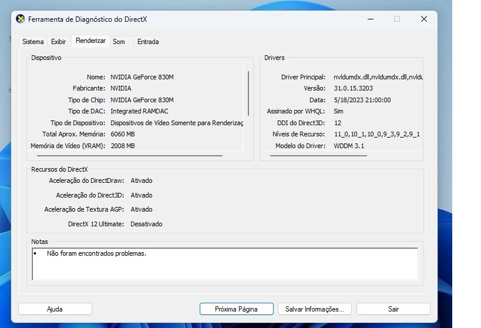The height and width of the screenshot is (328, 481).
Task: Click the AGP texture acceleration Ativado value
Action: point(142,209)
